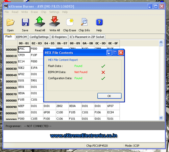Maximize the eXtreme Burner main window
169x152 pixels.
156,6
